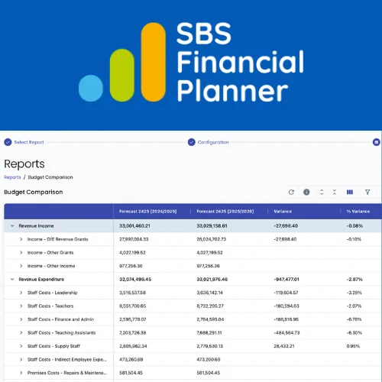Image resolution: width=382 pixels, height=382 pixels.
Task: Expand Staff Costs - Teaching Assistants row
Action: [21, 333]
